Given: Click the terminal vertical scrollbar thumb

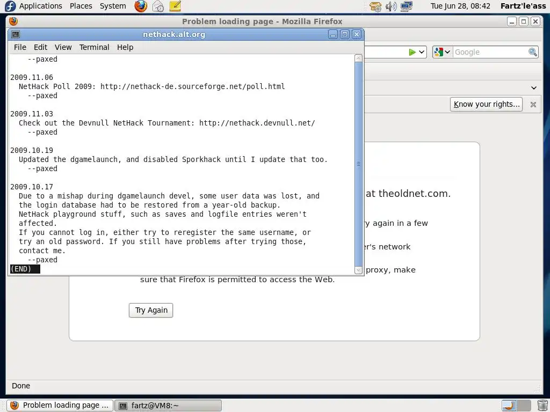Looking at the screenshot, I should coord(358,164).
